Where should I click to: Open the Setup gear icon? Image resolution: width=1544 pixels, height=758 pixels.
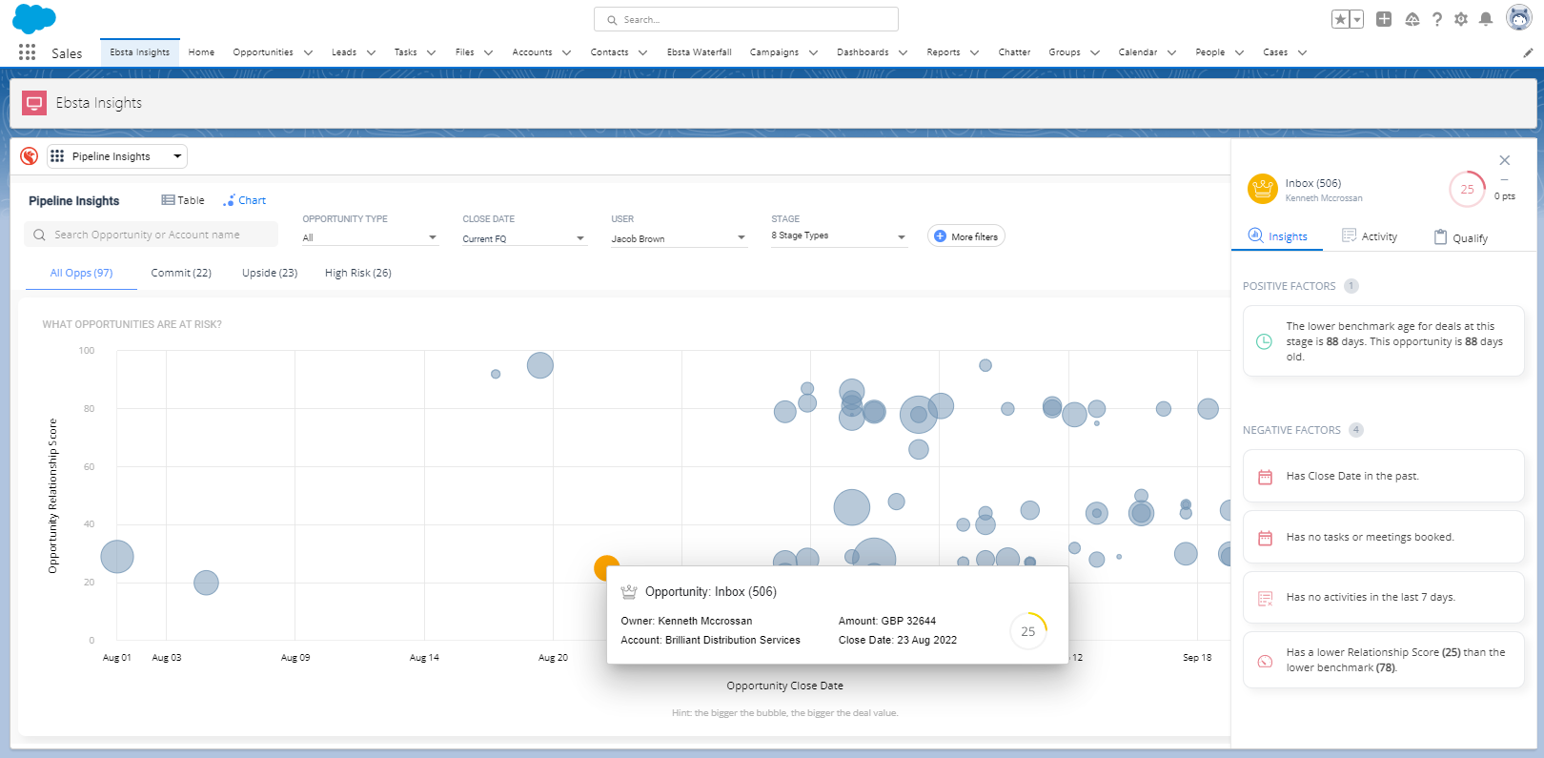point(1461,19)
